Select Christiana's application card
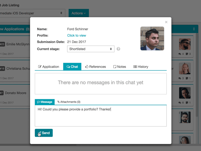The height and width of the screenshot is (151, 201). (x=15, y=71)
